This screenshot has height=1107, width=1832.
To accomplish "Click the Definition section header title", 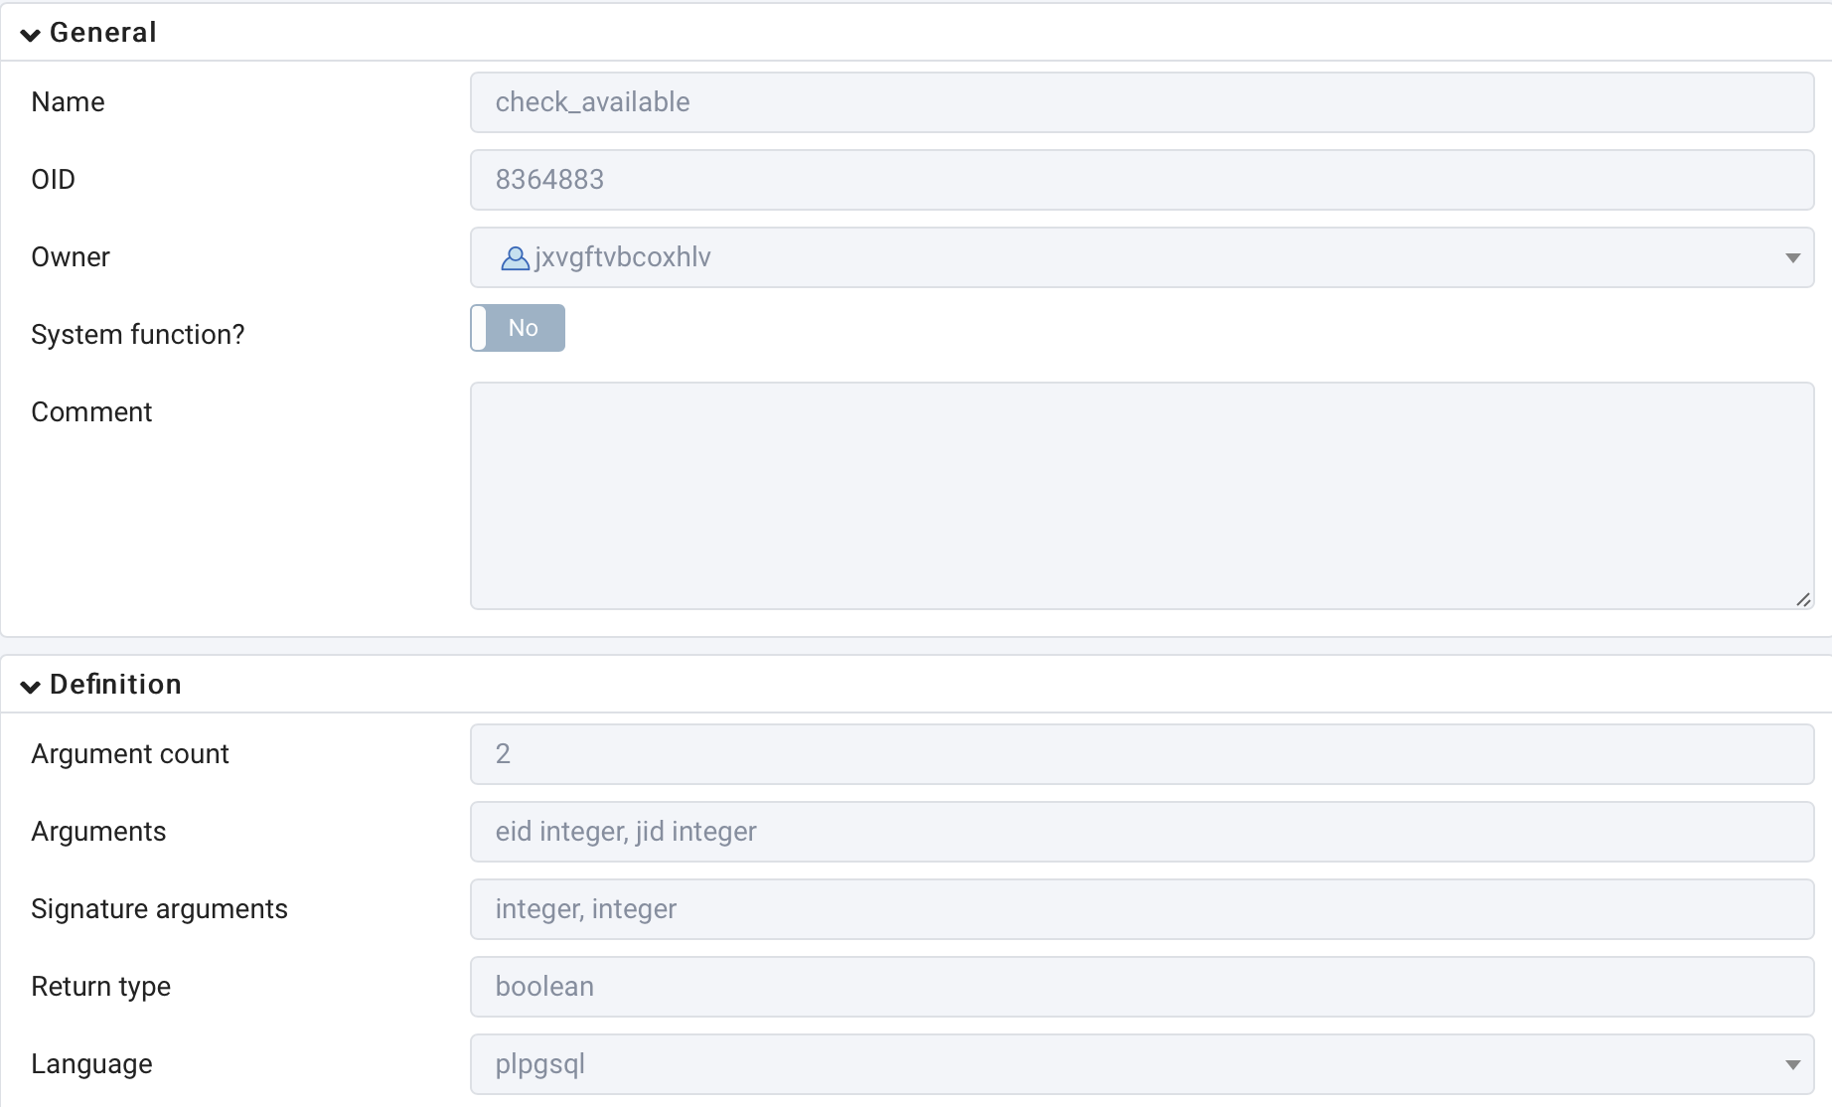I will coord(115,685).
